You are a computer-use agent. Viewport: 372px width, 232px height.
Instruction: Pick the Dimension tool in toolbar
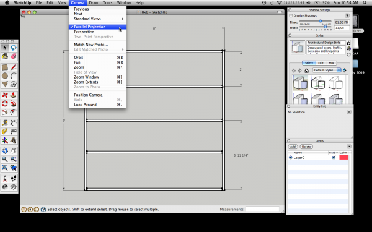(x=14, y=123)
